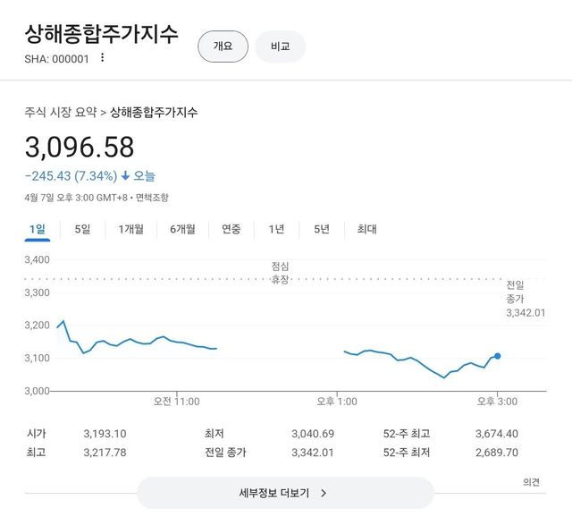This screenshot has width=572, height=525.
Task: Open the 연중 chart tab
Action: pos(231,229)
